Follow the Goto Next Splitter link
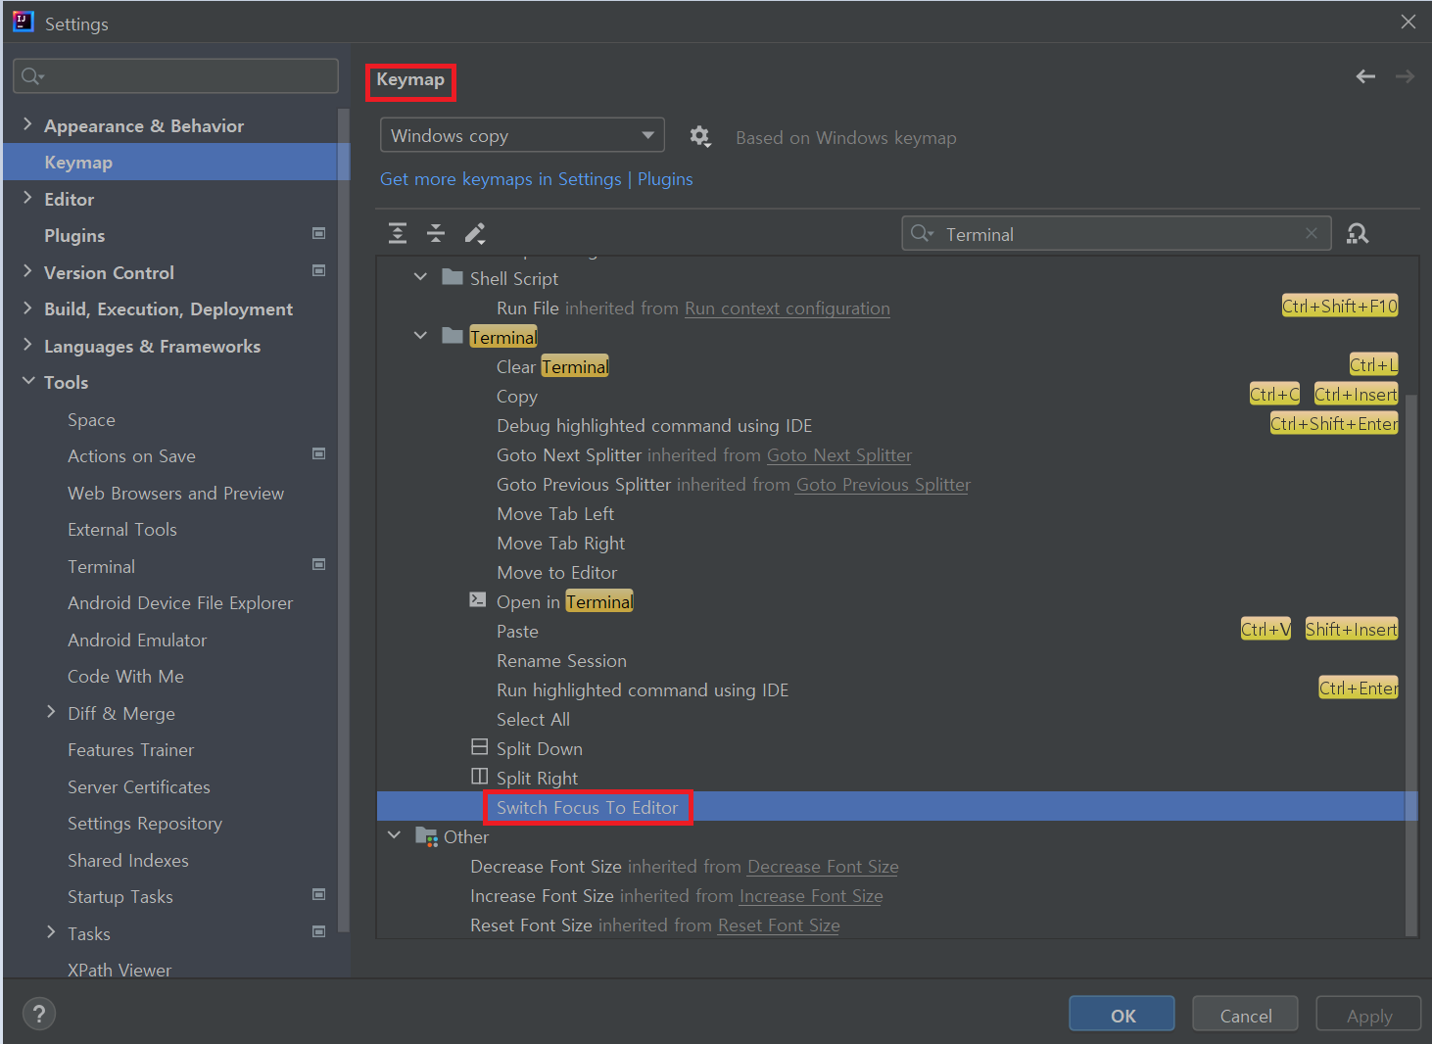The image size is (1432, 1044). 839,454
